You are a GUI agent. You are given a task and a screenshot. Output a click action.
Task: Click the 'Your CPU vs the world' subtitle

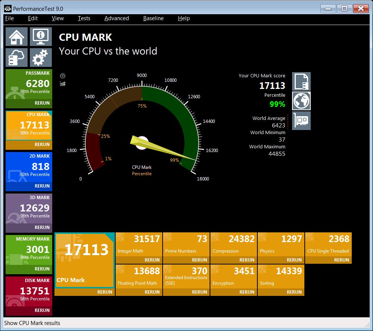[108, 51]
